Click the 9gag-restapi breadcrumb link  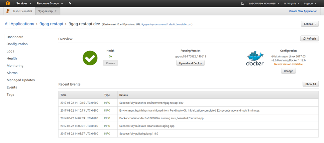[x=51, y=24]
